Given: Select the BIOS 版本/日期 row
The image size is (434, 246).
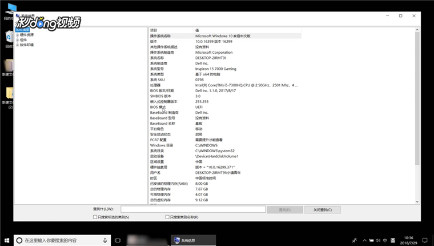Looking at the screenshot, I should (225, 91).
